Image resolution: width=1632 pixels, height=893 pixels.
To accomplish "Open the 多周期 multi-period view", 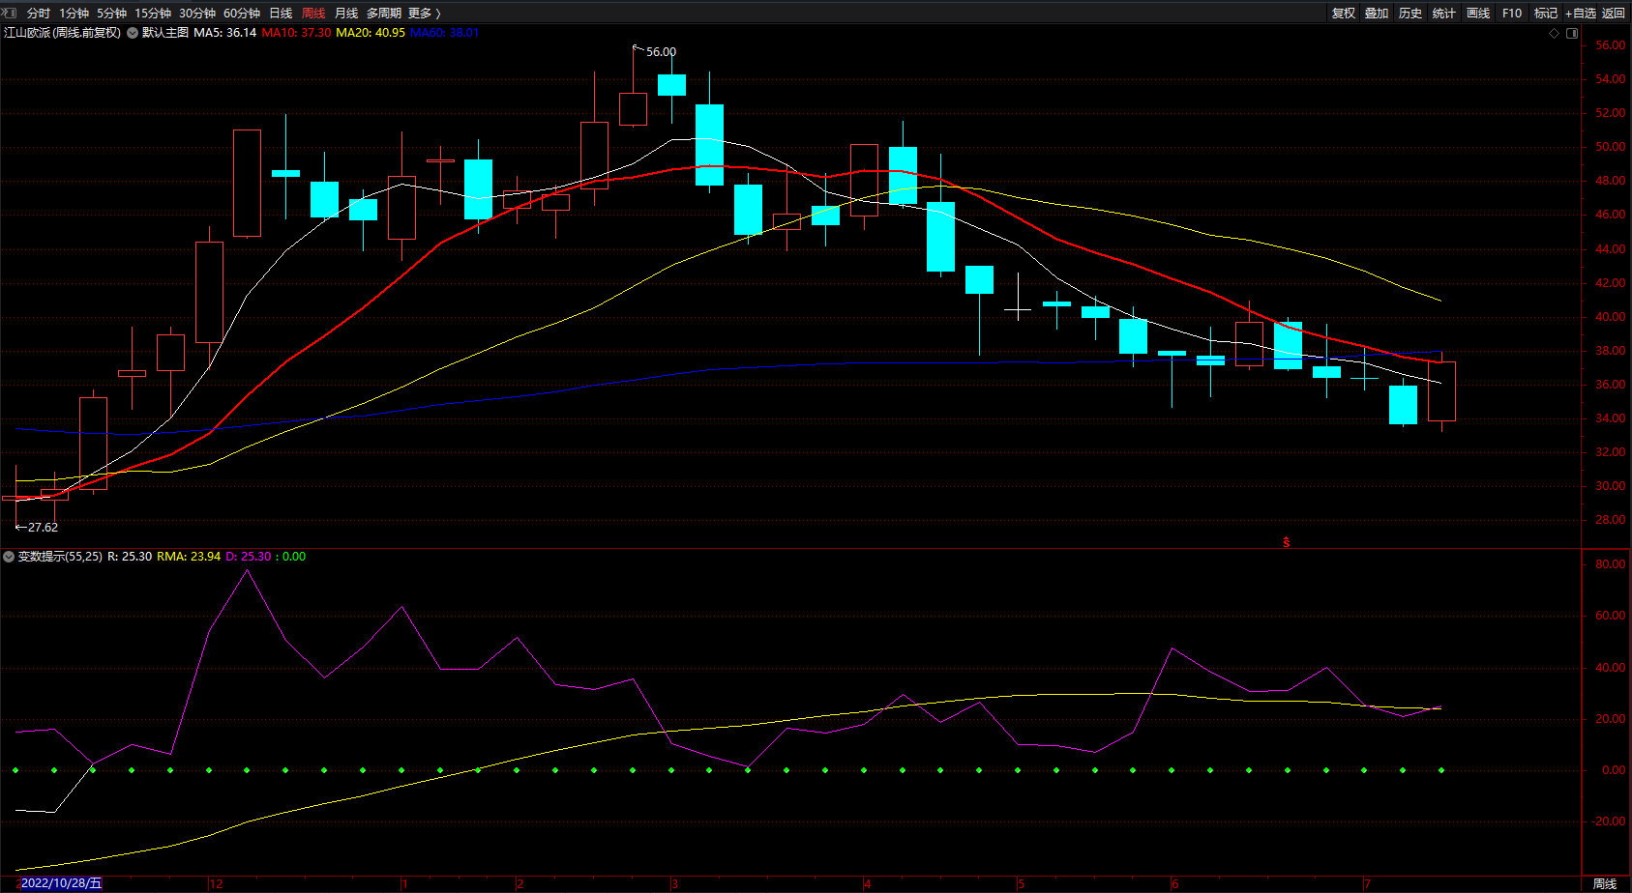I will click(x=383, y=13).
